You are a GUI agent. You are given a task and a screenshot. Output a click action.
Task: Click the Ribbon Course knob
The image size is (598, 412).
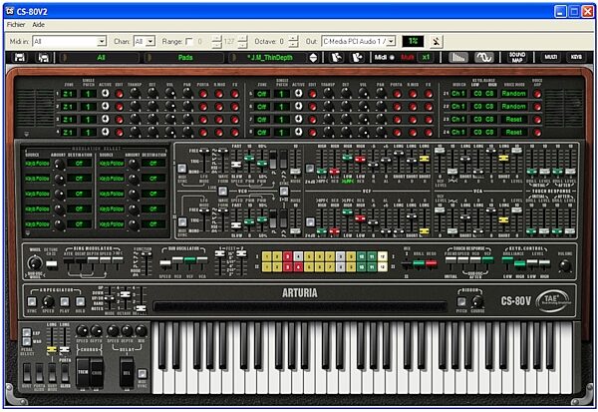477,302
